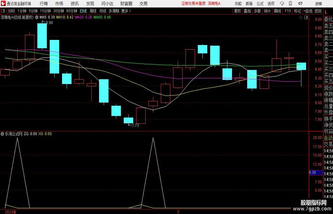
Task: Click the MA10: 8.42 indicator value
Action: pos(65,17)
